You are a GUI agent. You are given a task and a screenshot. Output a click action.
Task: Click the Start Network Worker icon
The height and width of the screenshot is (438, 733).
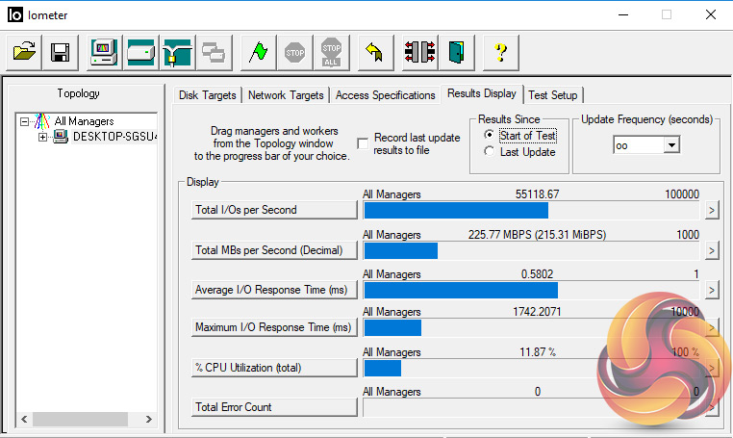coord(177,52)
